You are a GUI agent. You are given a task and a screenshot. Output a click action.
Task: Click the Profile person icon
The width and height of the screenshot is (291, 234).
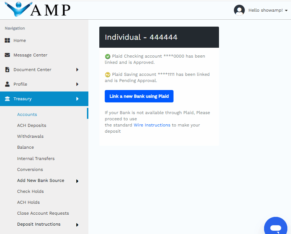tap(7, 84)
